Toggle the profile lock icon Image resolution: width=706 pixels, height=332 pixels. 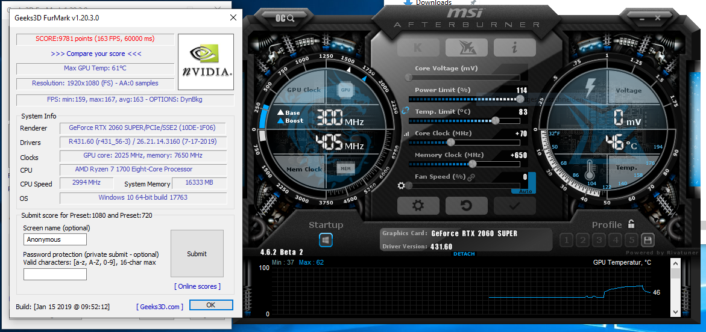coord(631,224)
